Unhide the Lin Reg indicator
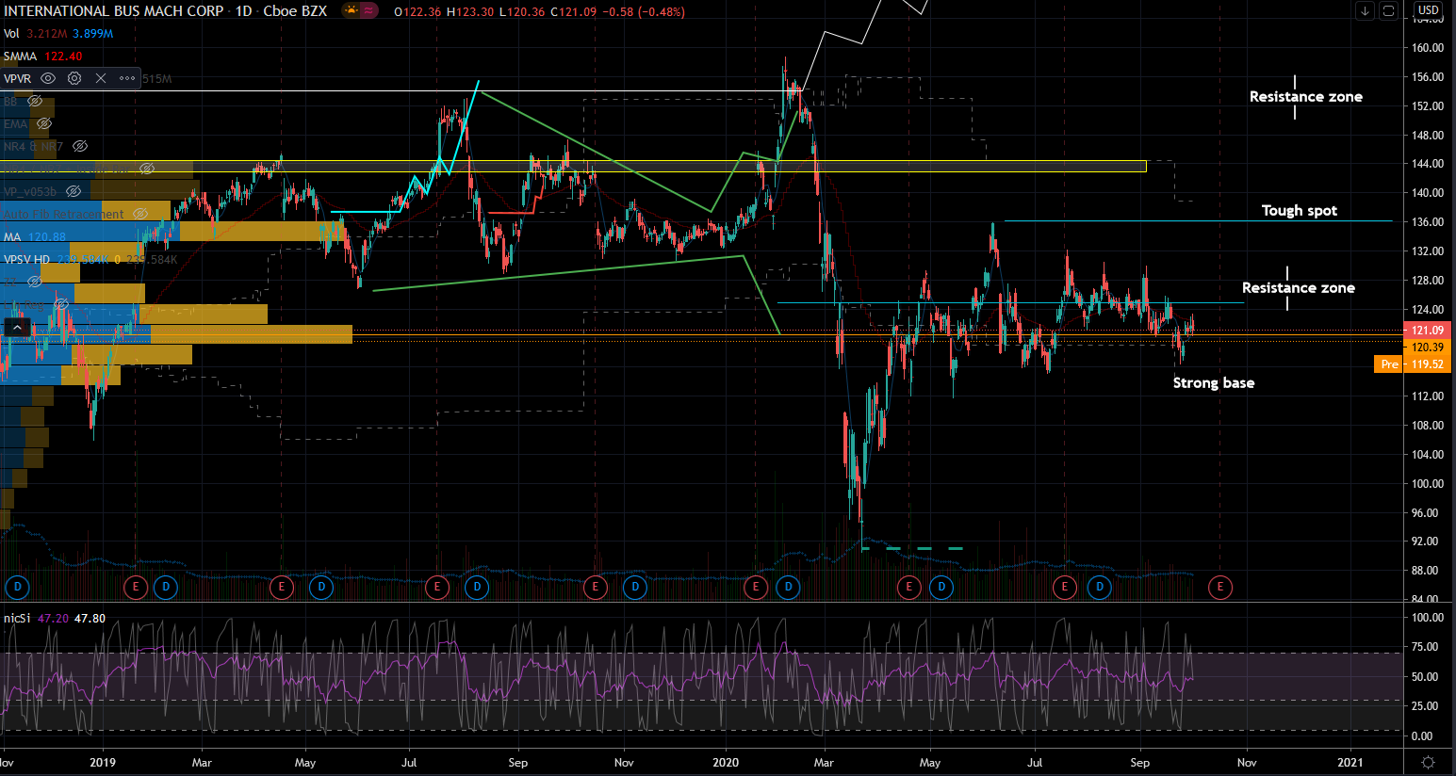This screenshot has width=1456, height=776. (x=61, y=304)
